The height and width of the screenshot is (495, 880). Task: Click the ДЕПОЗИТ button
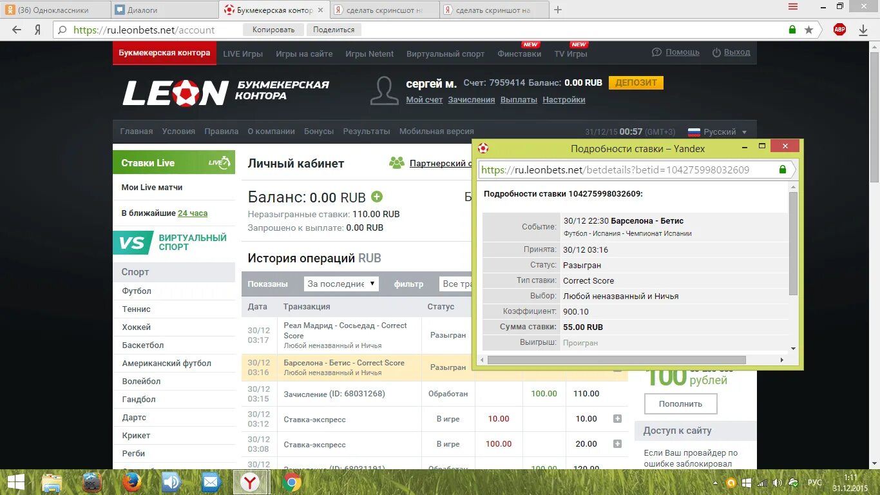[636, 82]
